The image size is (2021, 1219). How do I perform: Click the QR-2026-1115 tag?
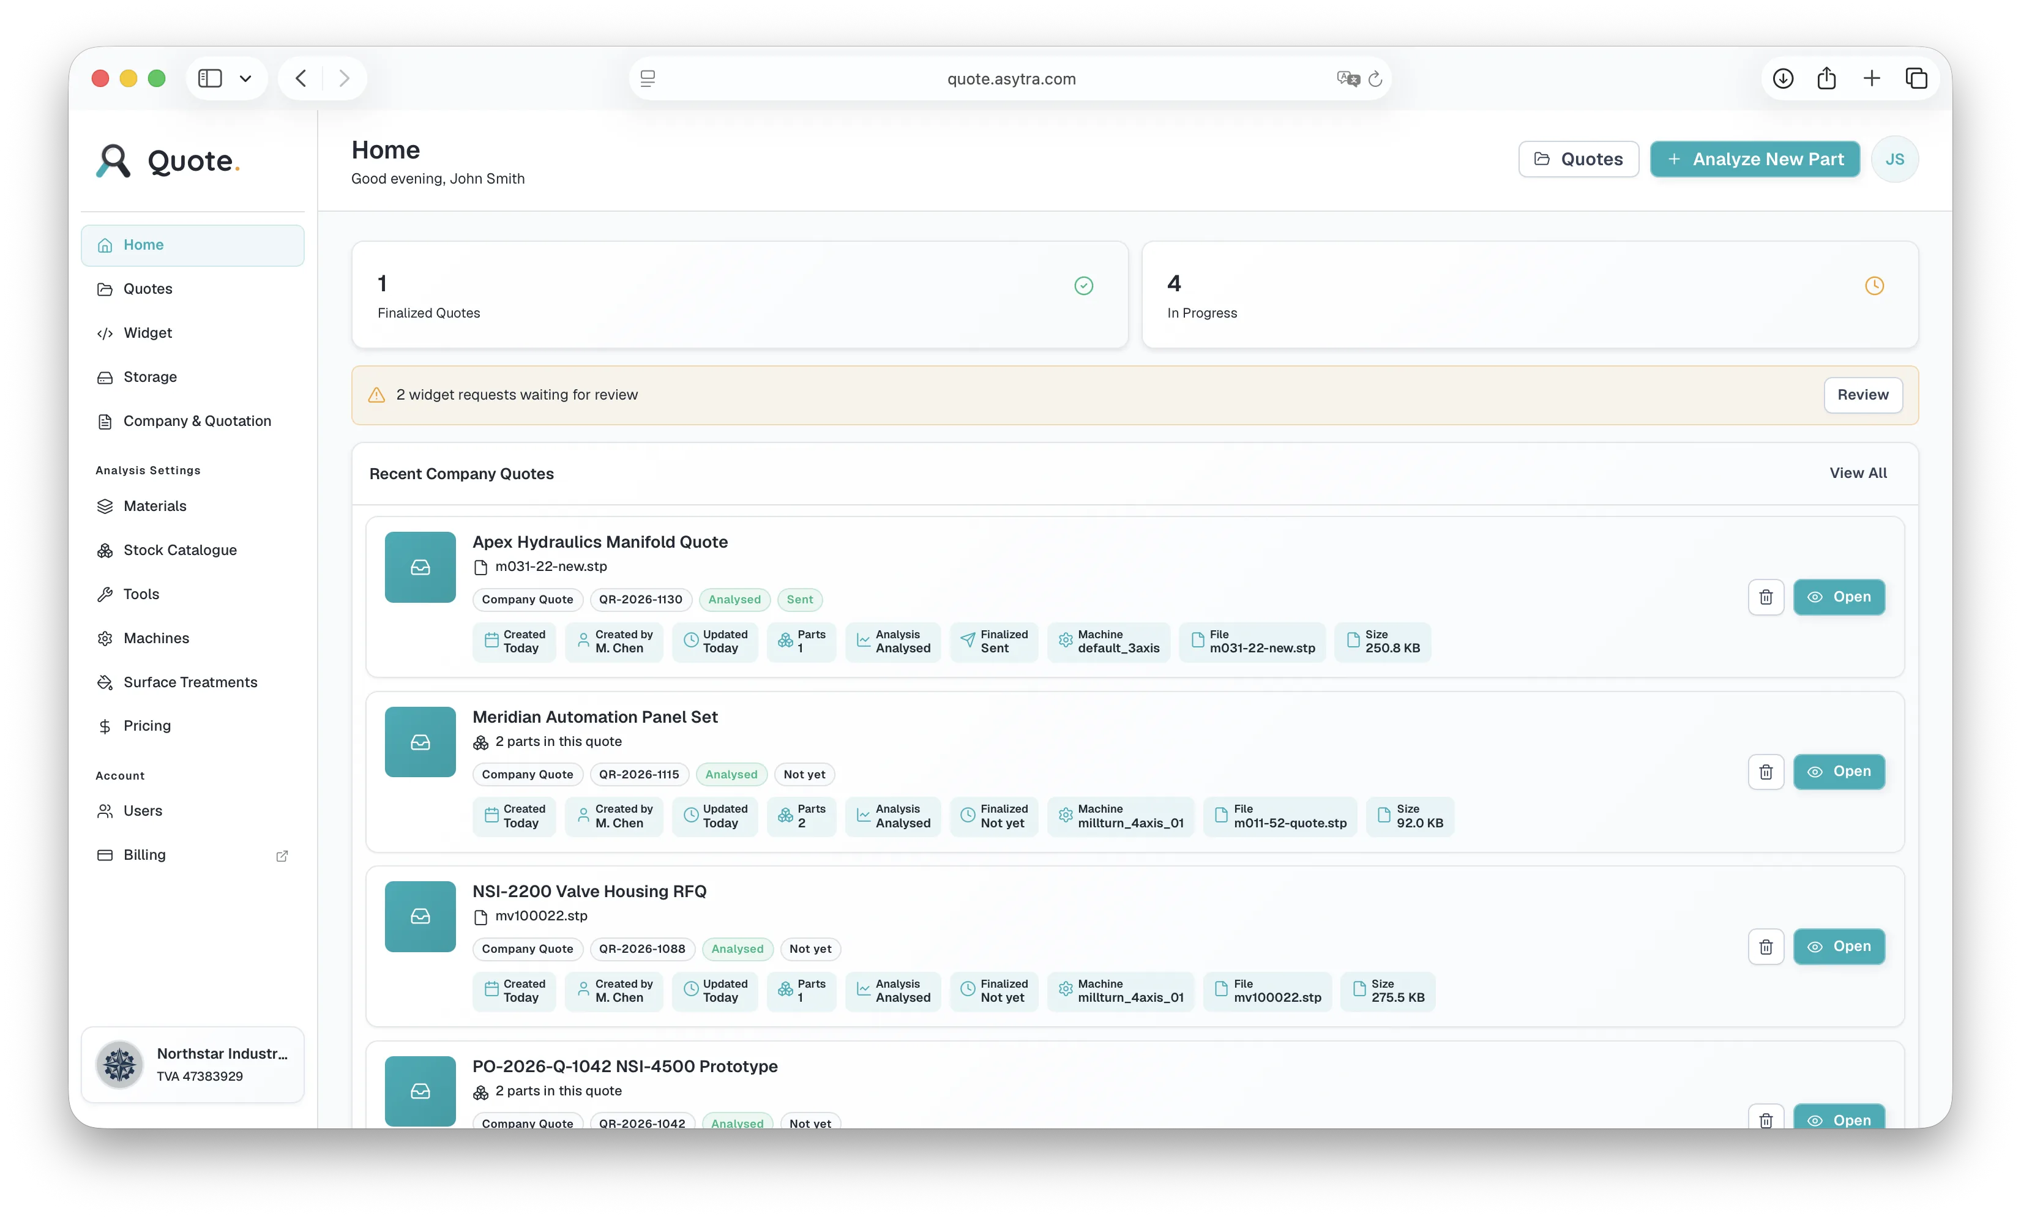coord(638,774)
